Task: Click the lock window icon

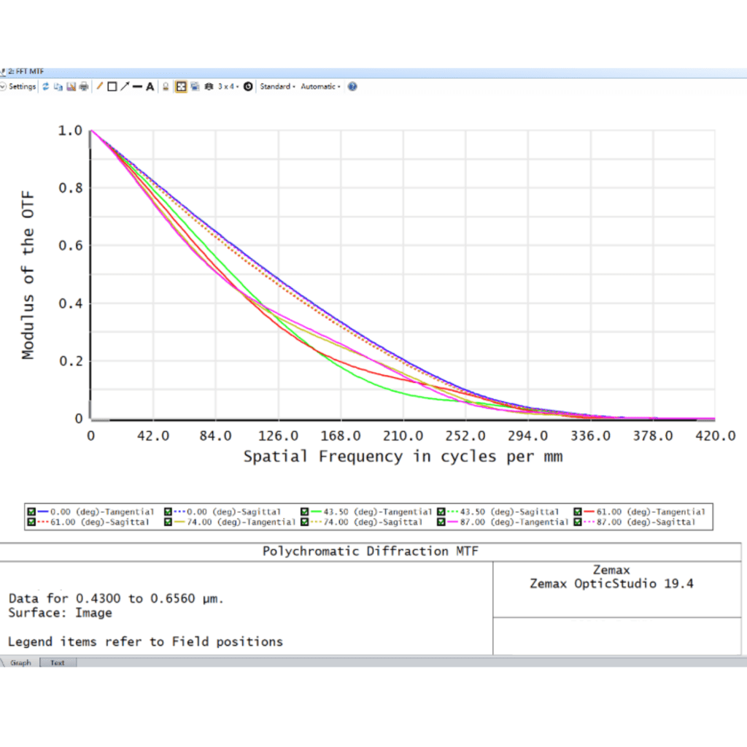Action: [x=166, y=87]
